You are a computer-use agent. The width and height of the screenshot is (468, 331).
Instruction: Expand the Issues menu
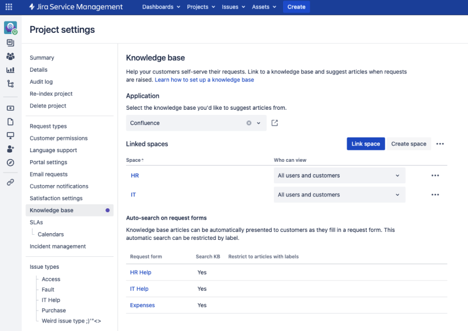pyautogui.click(x=233, y=7)
